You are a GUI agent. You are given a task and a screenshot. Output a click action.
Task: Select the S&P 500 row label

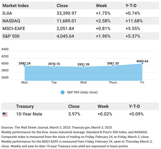pyautogui.click(x=11, y=36)
